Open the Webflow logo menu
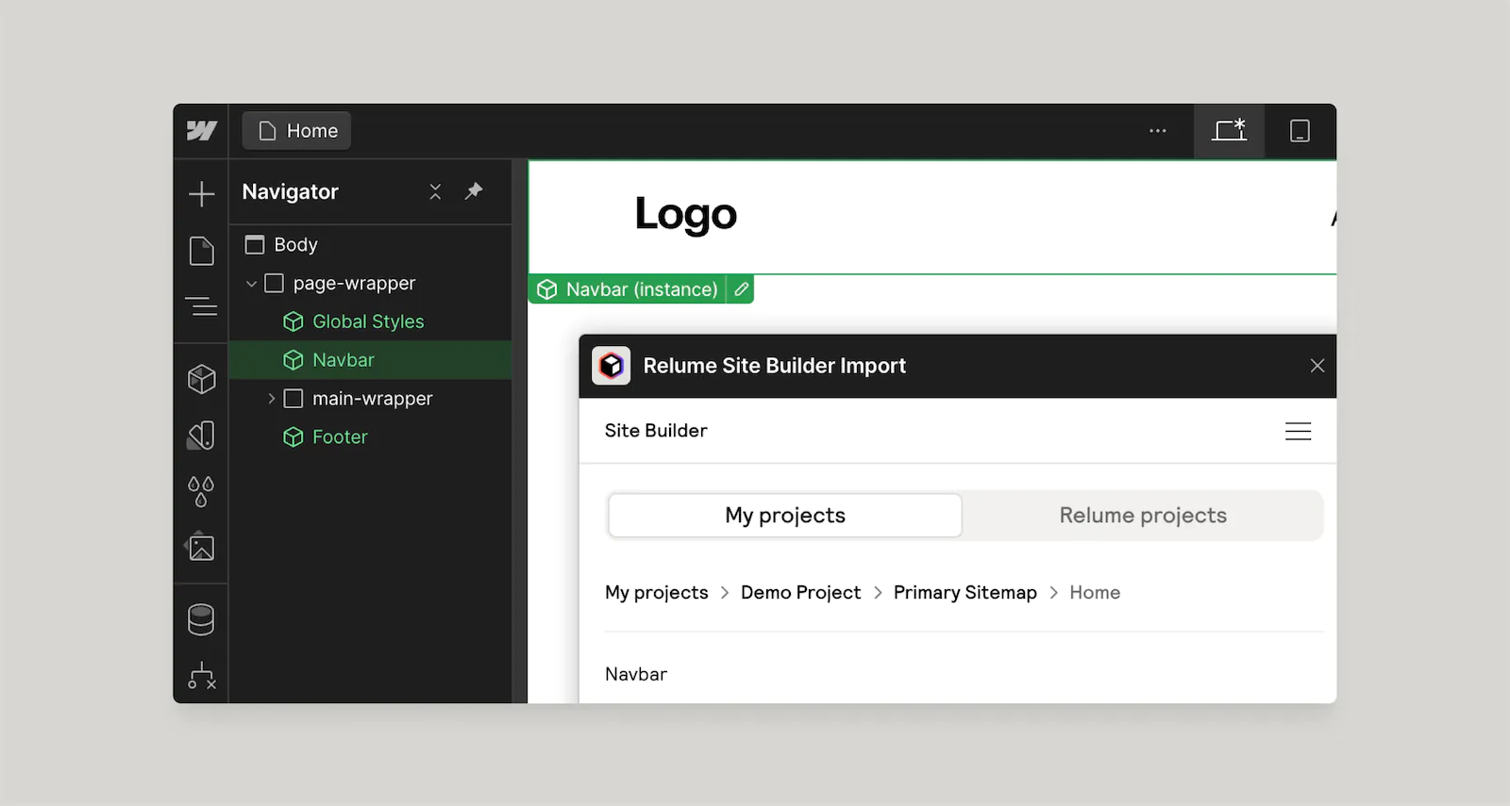Image resolution: width=1510 pixels, height=806 pixels. [x=201, y=131]
